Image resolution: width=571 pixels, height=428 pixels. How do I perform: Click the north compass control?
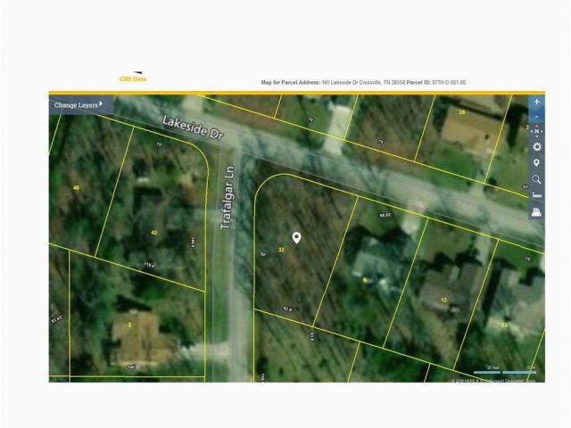coord(536,131)
